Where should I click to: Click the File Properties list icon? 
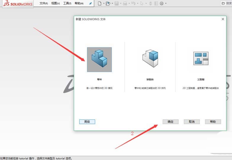(156, 4)
